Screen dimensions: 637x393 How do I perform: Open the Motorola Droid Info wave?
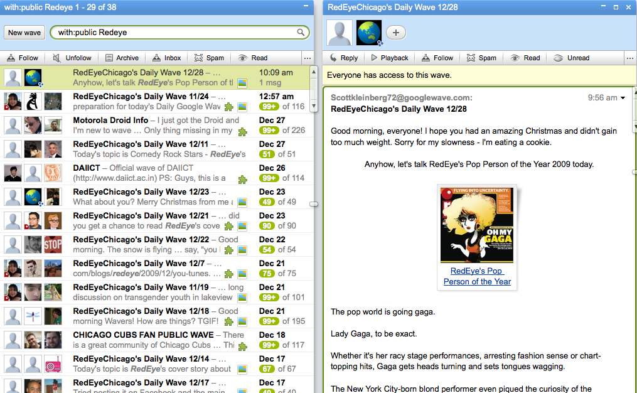(157, 125)
